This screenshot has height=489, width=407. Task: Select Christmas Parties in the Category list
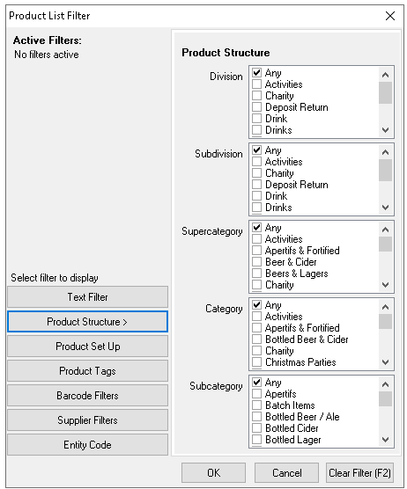tap(256, 362)
